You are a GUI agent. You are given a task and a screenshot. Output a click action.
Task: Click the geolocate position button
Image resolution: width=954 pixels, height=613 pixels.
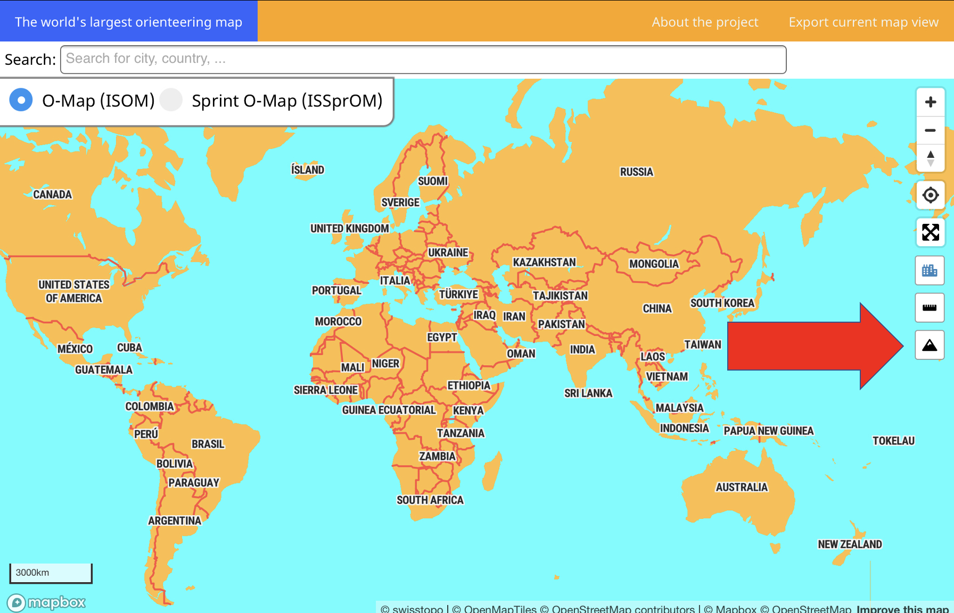930,195
